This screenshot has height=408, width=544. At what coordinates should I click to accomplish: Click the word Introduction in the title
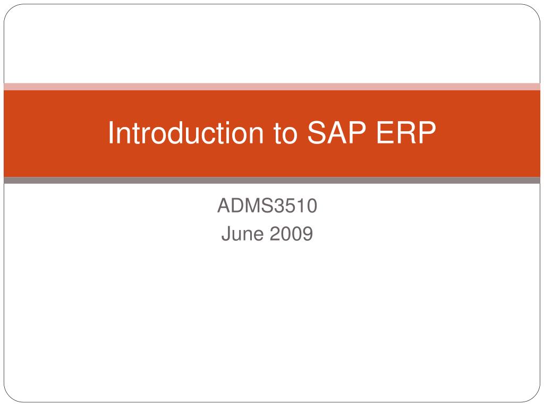coord(185,132)
